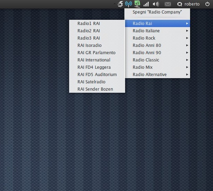
Task: Play the Radio3 RAI station
Action: pyautogui.click(x=97, y=38)
